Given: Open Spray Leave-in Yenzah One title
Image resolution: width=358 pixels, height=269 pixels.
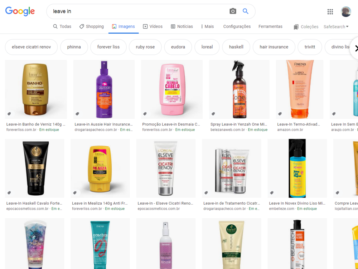Looking at the screenshot, I should pos(239,124).
